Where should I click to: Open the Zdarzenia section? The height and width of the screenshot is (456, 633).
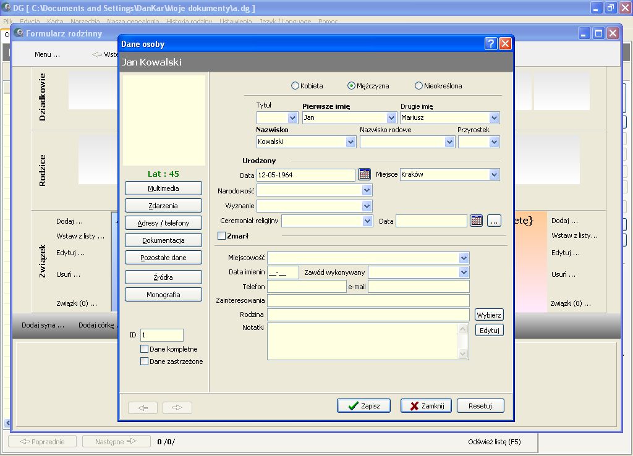[x=163, y=206]
